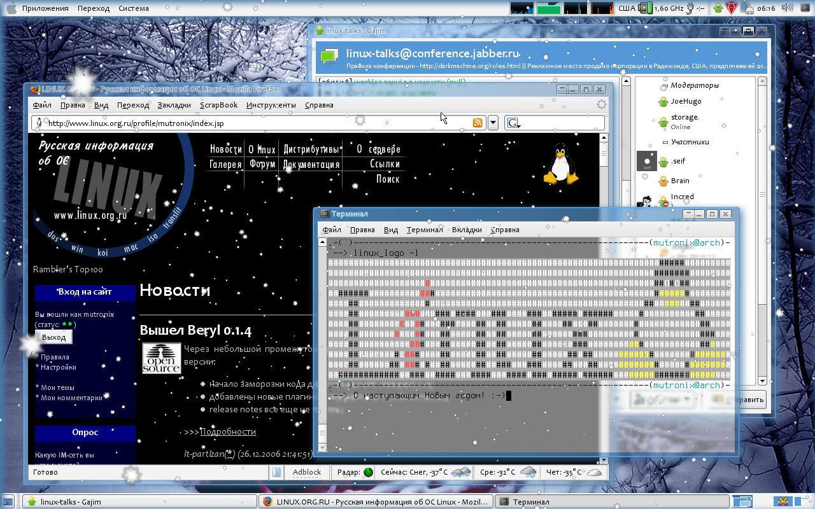The width and height of the screenshot is (815, 509).
Task: Open the URL history dropdown arrow
Action: (493, 123)
